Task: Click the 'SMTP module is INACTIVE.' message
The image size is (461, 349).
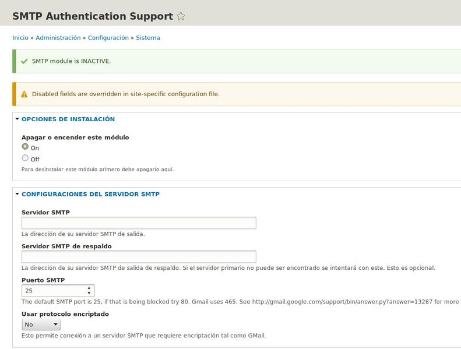Action: coord(71,61)
